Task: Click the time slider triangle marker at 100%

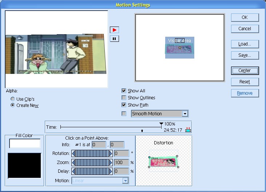Action: tap(161, 124)
